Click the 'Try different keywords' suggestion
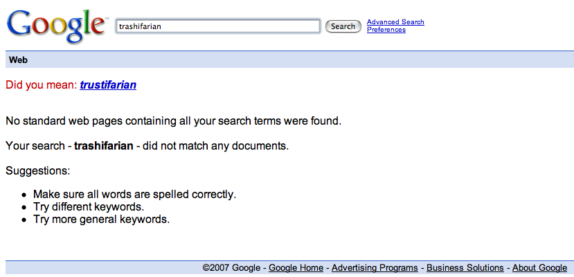Image resolution: width=574 pixels, height=277 pixels. pyautogui.click(x=89, y=207)
